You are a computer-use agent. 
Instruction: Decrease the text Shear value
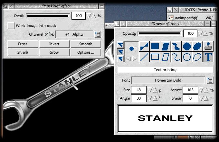(202, 98)
